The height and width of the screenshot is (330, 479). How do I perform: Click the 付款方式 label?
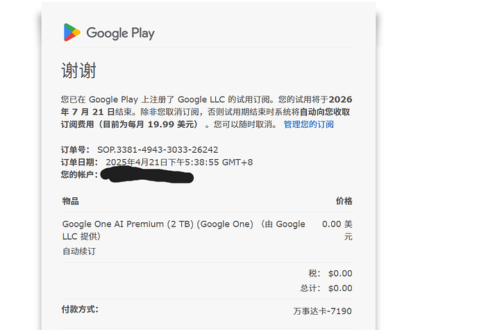tap(80, 310)
